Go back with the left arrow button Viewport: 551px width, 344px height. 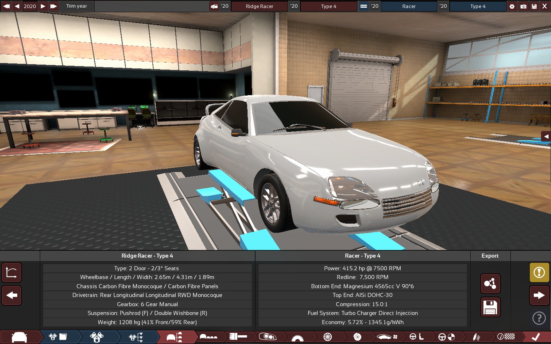pyautogui.click(x=11, y=295)
